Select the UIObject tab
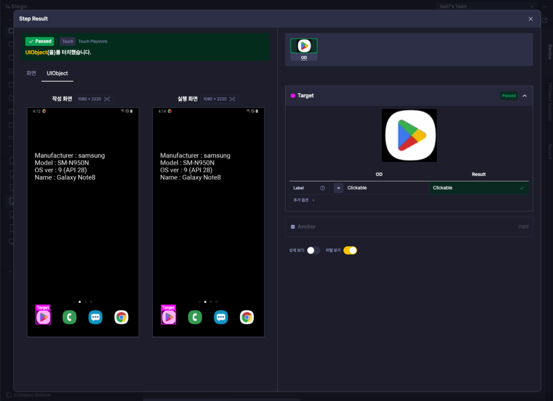This screenshot has width=553, height=401. coord(57,73)
